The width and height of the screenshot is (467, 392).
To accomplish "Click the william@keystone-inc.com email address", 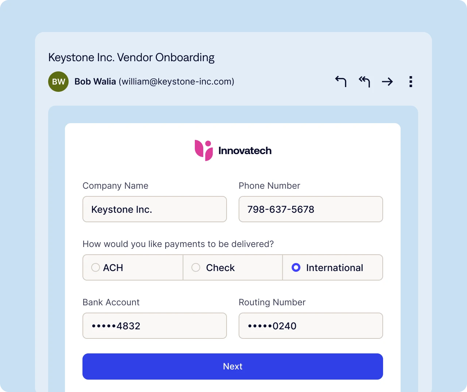I will (x=177, y=82).
